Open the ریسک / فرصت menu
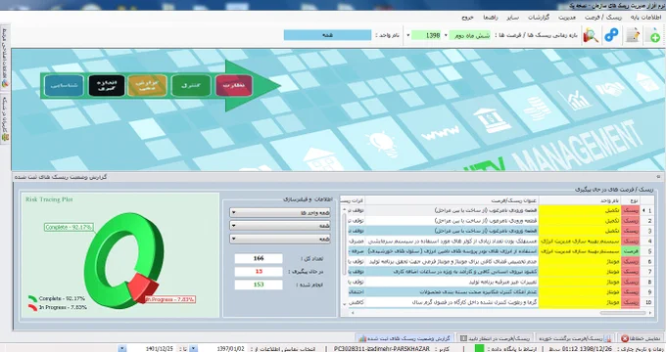 point(602,18)
